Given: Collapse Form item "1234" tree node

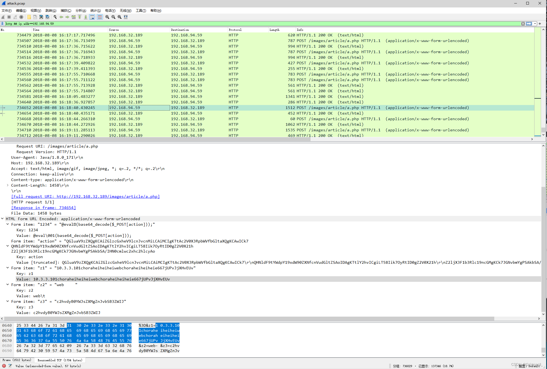Looking at the screenshot, I should click(7, 224).
